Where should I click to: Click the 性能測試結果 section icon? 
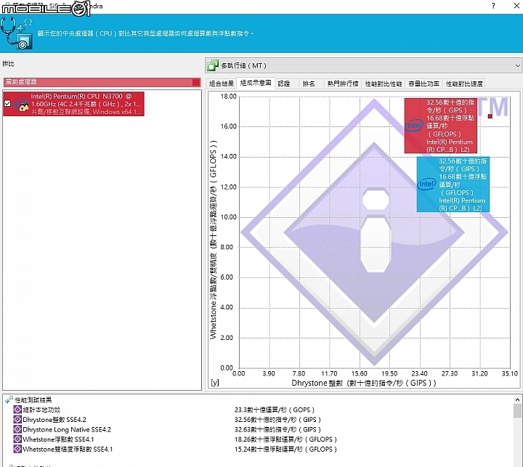click(9, 399)
